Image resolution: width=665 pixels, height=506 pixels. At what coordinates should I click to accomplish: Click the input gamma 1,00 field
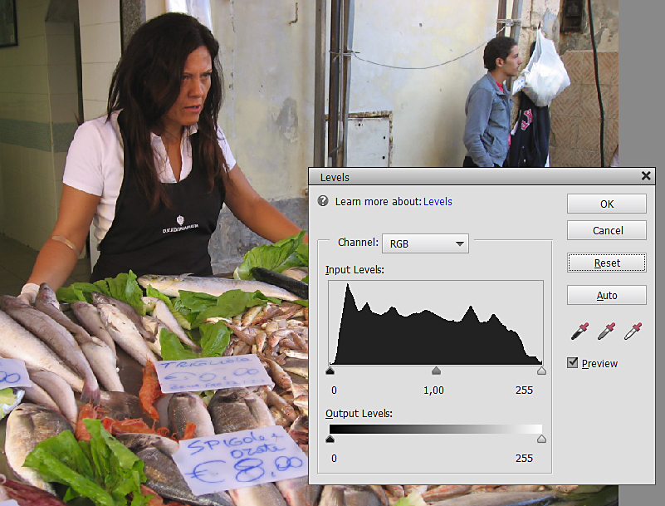(433, 391)
